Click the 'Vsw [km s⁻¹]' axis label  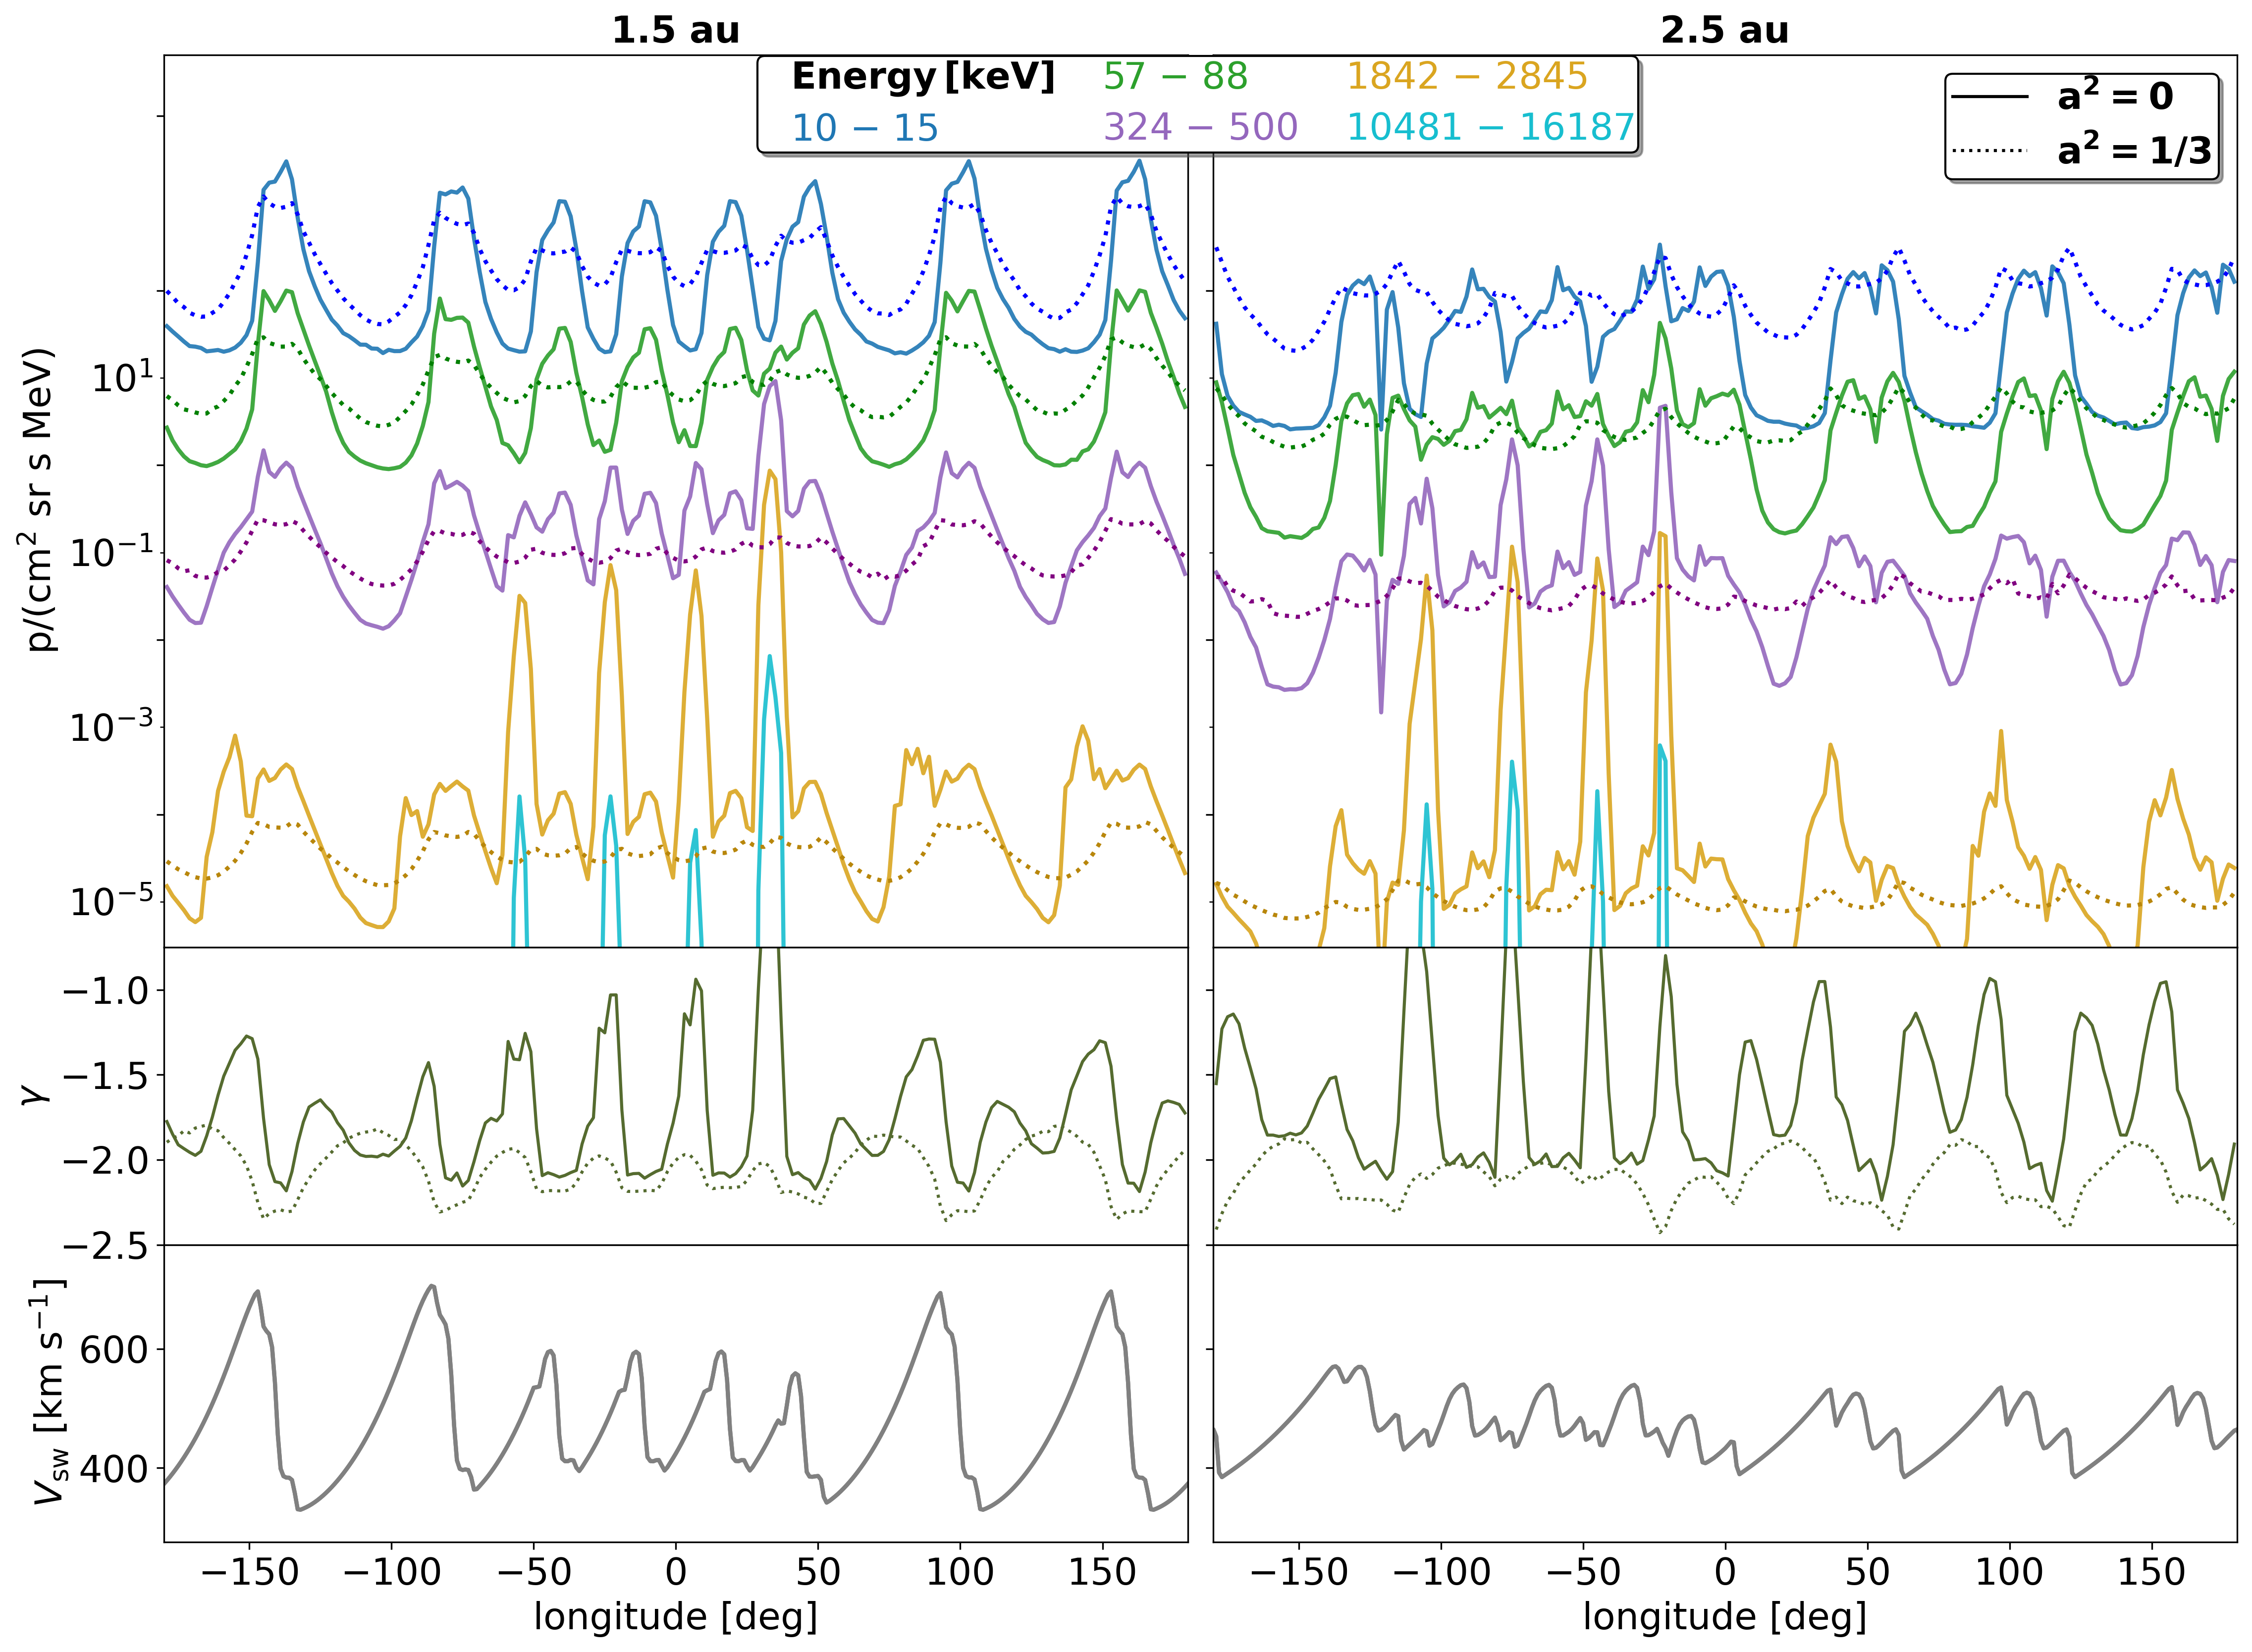click(48, 1391)
